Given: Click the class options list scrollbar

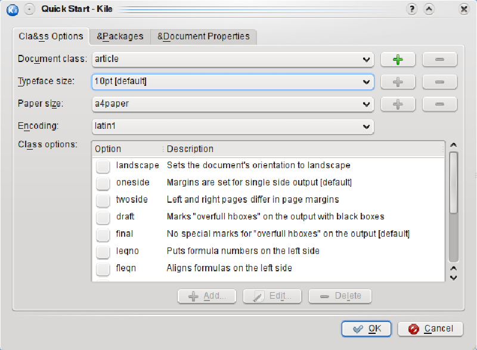Looking at the screenshot, I should tap(453, 207).
